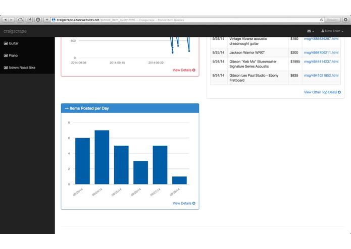The image size is (351, 249).
Task: Open the Jackson Warrior msg/4684706211.html link
Action: pos(321,53)
